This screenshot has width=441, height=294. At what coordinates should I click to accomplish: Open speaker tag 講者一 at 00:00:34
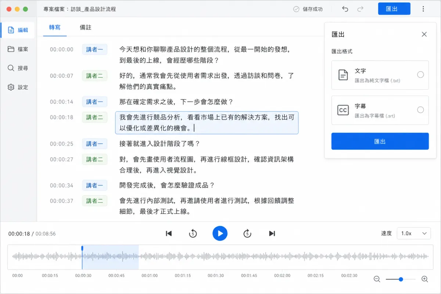(94, 185)
